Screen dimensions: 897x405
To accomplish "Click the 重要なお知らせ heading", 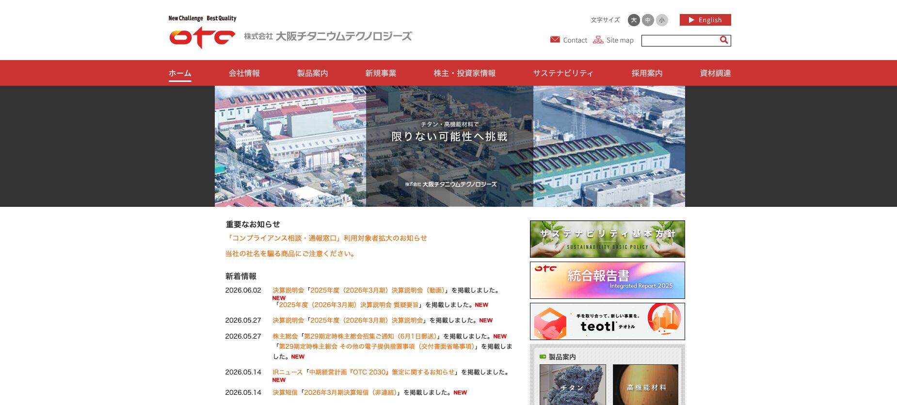I will 253,224.
